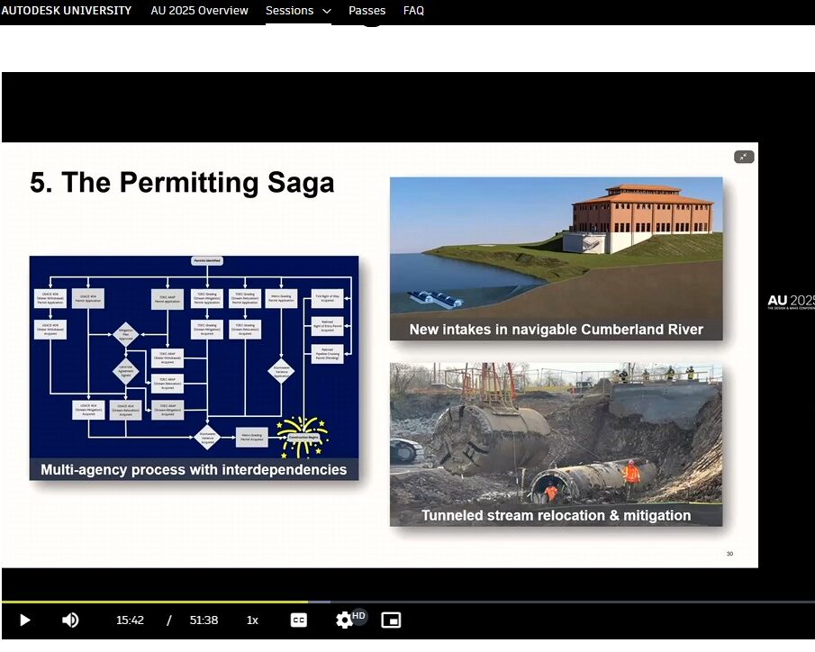Expand the Sessions menu chevron
The height and width of the screenshot is (652, 815).
coord(326,12)
